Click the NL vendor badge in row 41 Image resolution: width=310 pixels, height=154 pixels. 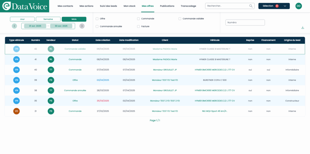pyautogui.click(x=51, y=59)
